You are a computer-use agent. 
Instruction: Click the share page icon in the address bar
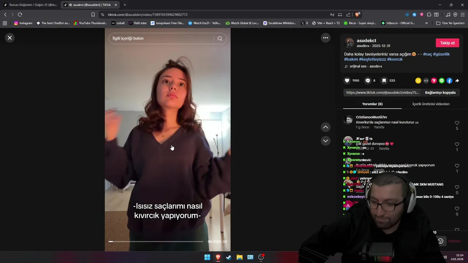[x=348, y=15]
